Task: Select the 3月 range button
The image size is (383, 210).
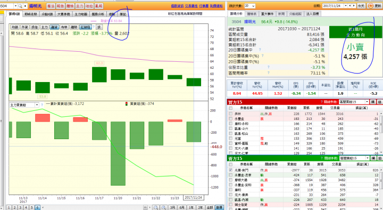Action: pos(172,207)
